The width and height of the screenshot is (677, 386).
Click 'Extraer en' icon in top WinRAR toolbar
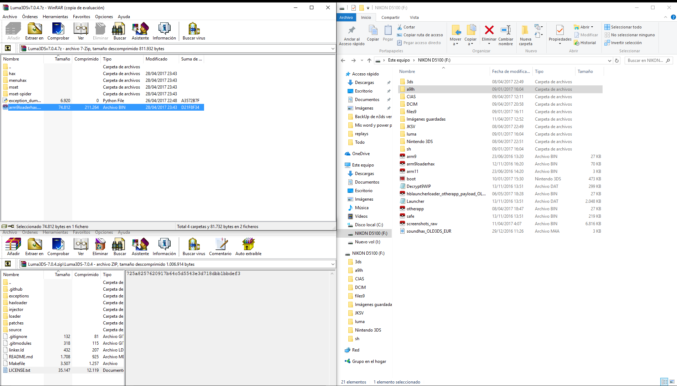(34, 31)
